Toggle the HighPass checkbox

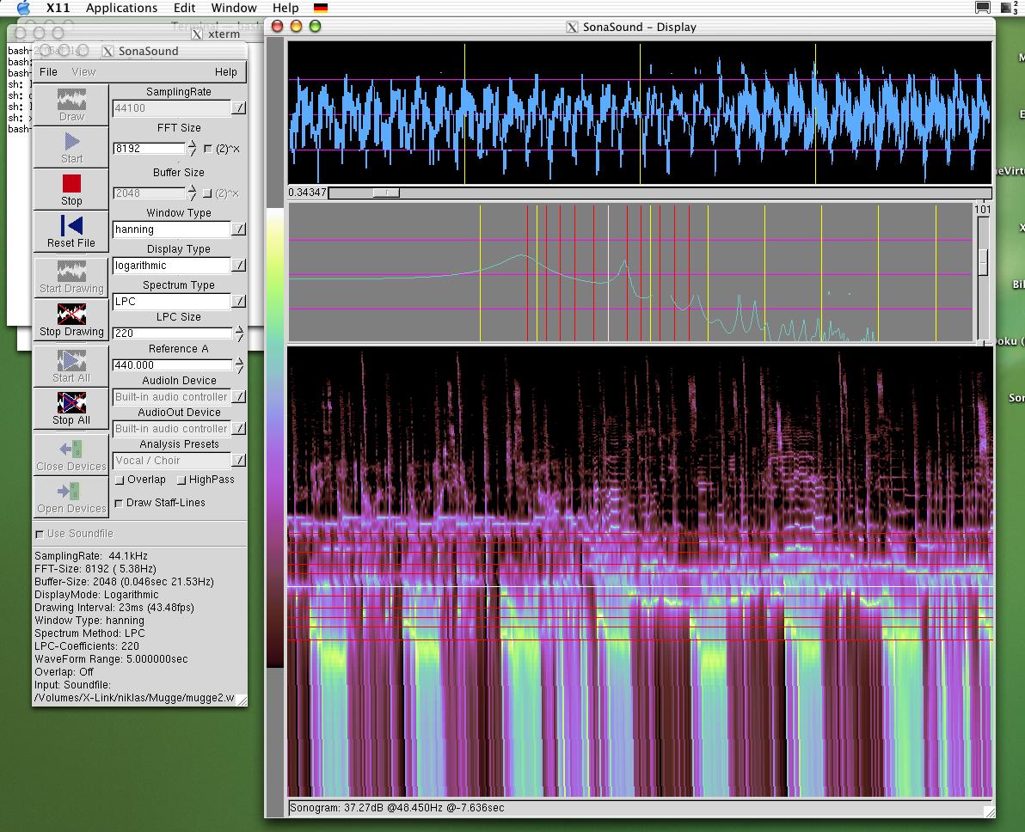181,480
